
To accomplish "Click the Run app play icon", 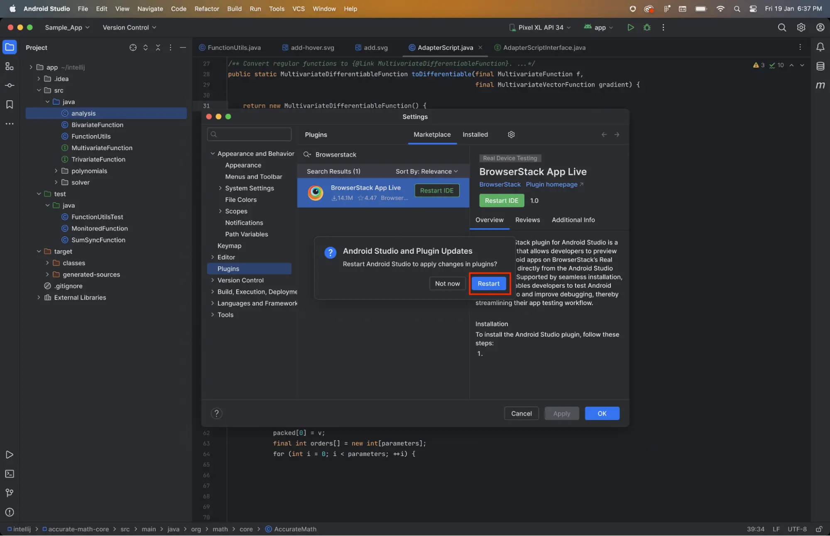I will (x=630, y=27).
